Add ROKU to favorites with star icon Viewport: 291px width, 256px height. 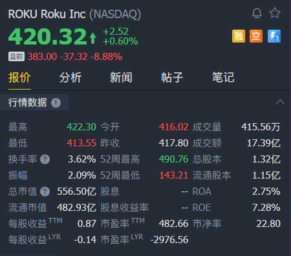(275, 13)
